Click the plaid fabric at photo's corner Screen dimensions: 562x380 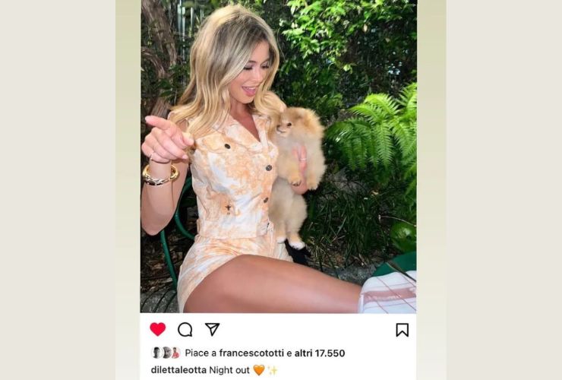(x=388, y=293)
